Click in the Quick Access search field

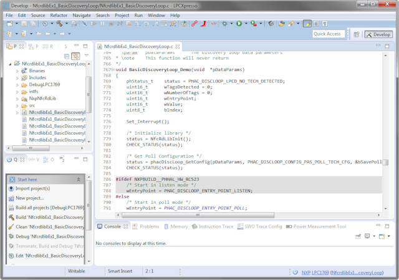pos(327,34)
